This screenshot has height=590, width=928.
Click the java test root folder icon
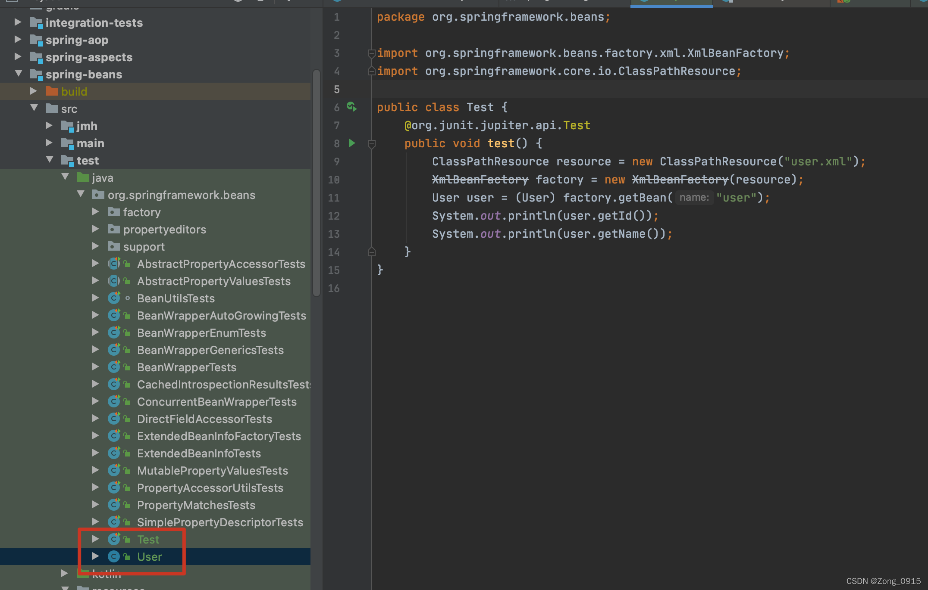83,177
